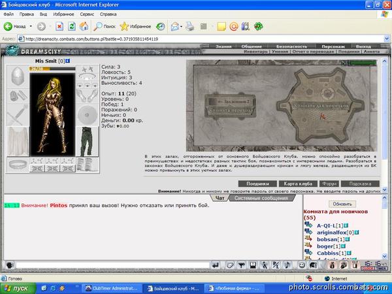Open the Умения submenu link

[280, 52]
